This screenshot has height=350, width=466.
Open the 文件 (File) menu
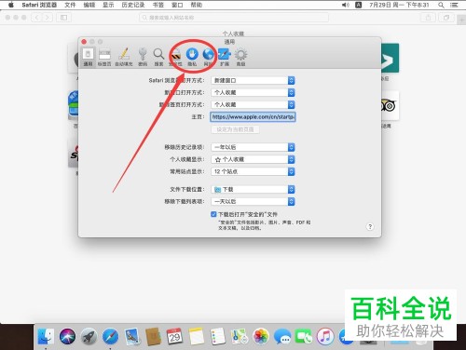[x=70, y=5]
